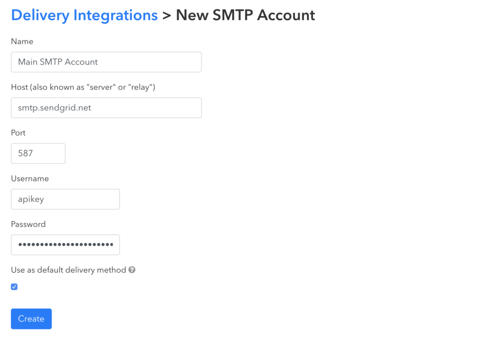Image resolution: width=489 pixels, height=339 pixels.
Task: Click the Port label text
Action: tap(18, 133)
